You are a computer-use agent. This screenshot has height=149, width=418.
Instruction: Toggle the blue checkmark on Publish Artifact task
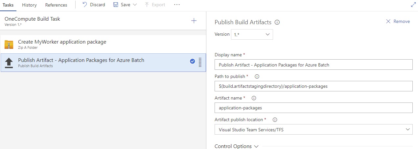[192, 61]
